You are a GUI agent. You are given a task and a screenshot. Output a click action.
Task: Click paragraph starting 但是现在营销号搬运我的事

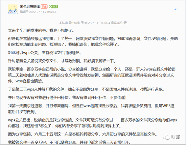(93, 41)
